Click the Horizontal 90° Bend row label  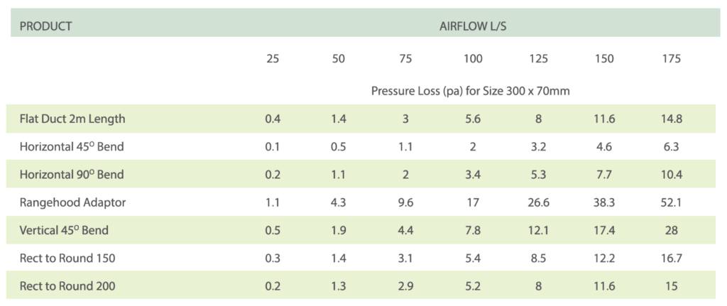click(72, 175)
